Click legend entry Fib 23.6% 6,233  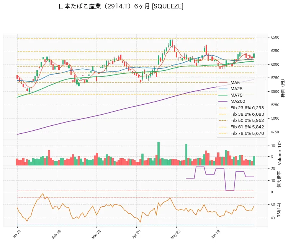[241, 108]
